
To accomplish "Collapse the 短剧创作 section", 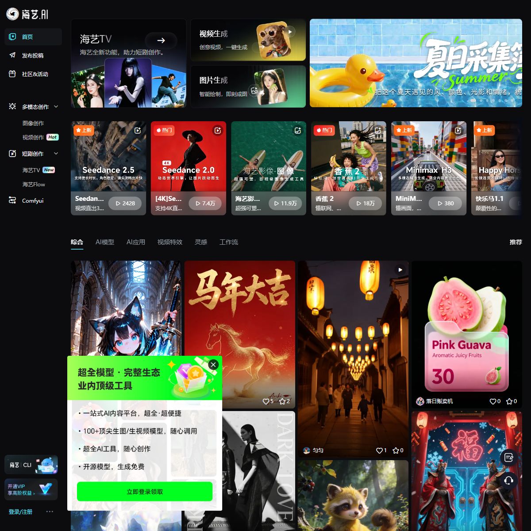I will [x=56, y=154].
